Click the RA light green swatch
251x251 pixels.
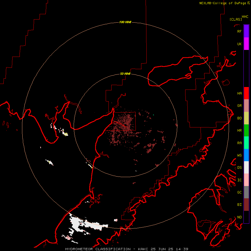point(246,143)
